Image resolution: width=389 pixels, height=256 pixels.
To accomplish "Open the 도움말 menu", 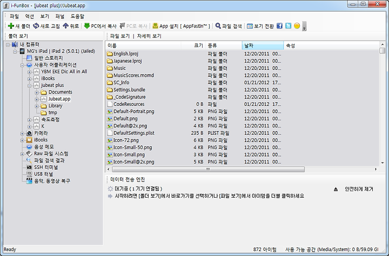I will click(x=77, y=16).
